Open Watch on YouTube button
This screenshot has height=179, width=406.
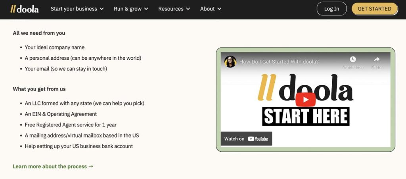pyautogui.click(x=246, y=139)
